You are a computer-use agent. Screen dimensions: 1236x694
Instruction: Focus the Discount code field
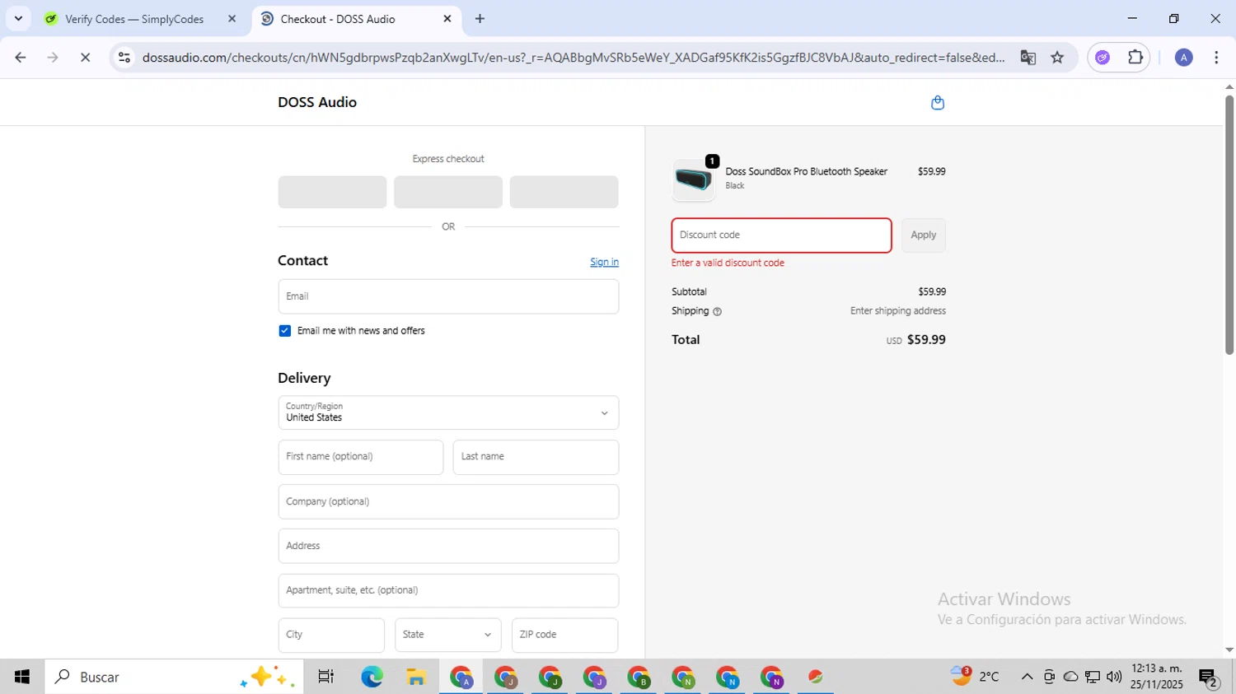(781, 235)
